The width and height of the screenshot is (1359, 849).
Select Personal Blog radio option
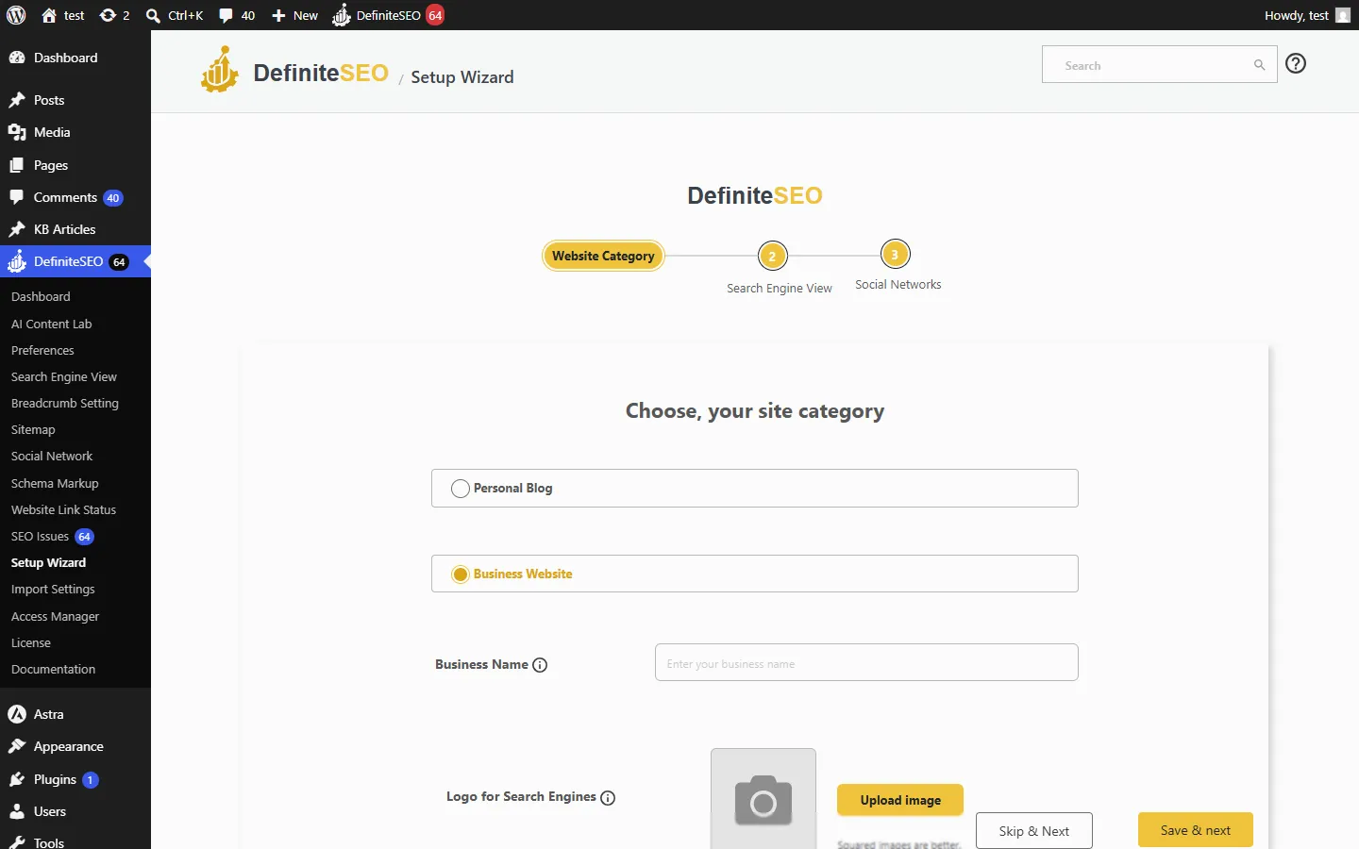[x=461, y=489]
